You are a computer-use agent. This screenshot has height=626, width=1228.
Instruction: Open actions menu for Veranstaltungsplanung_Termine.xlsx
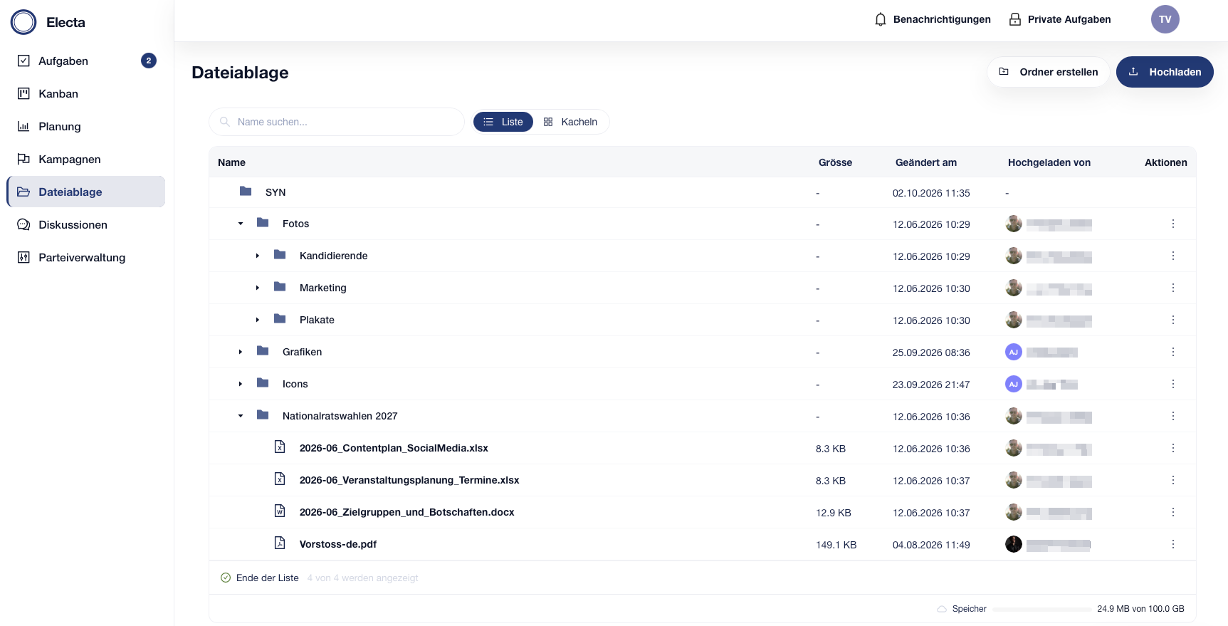(1173, 480)
